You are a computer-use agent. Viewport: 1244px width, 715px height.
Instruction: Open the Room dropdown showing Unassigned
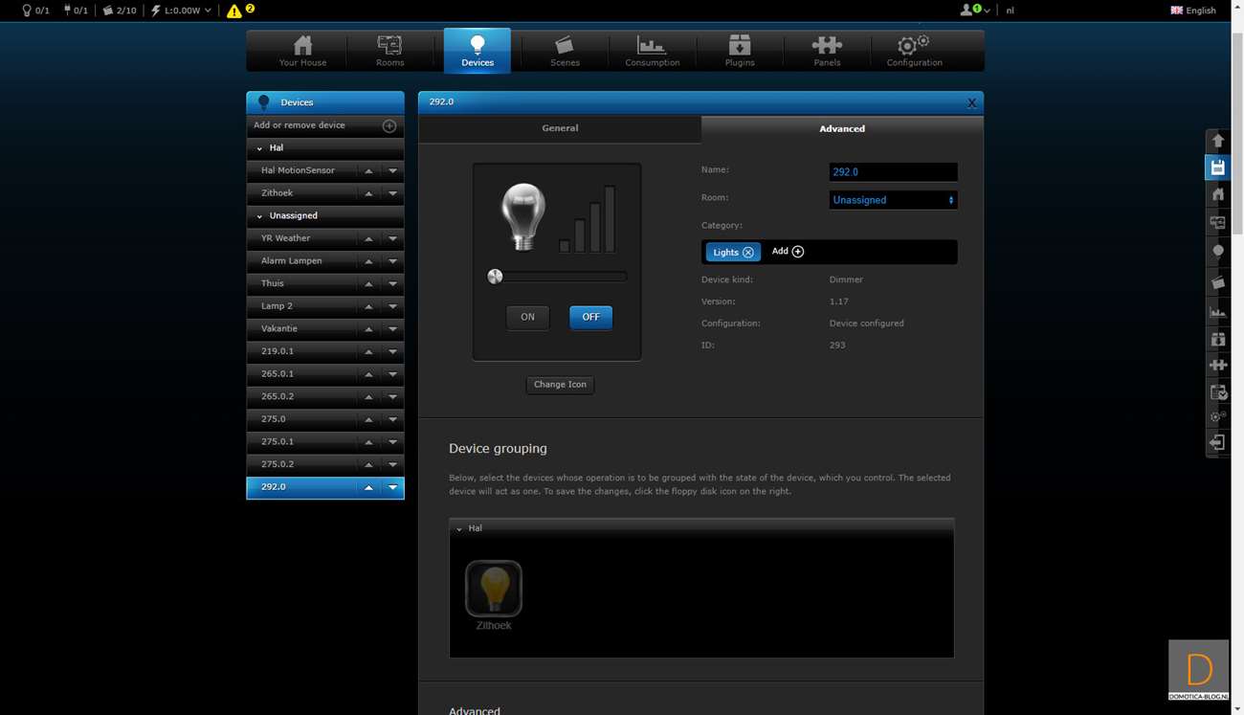click(x=893, y=200)
